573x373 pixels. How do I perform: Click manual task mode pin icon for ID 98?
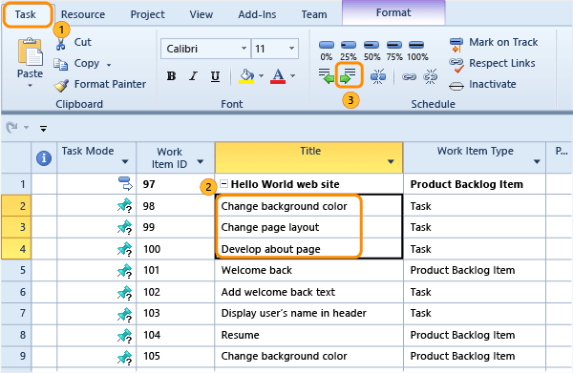[x=124, y=205]
